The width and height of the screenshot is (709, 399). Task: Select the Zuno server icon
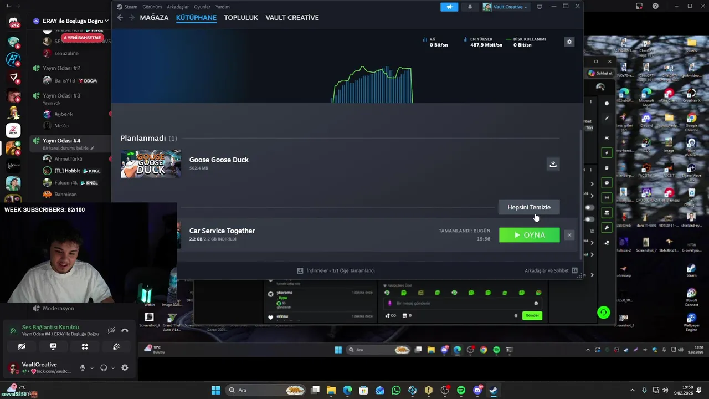coord(13,131)
